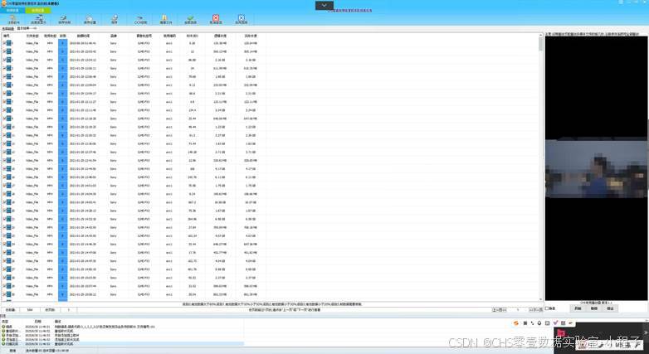Toggle the checkbox for row number 20

click(x=4, y=211)
